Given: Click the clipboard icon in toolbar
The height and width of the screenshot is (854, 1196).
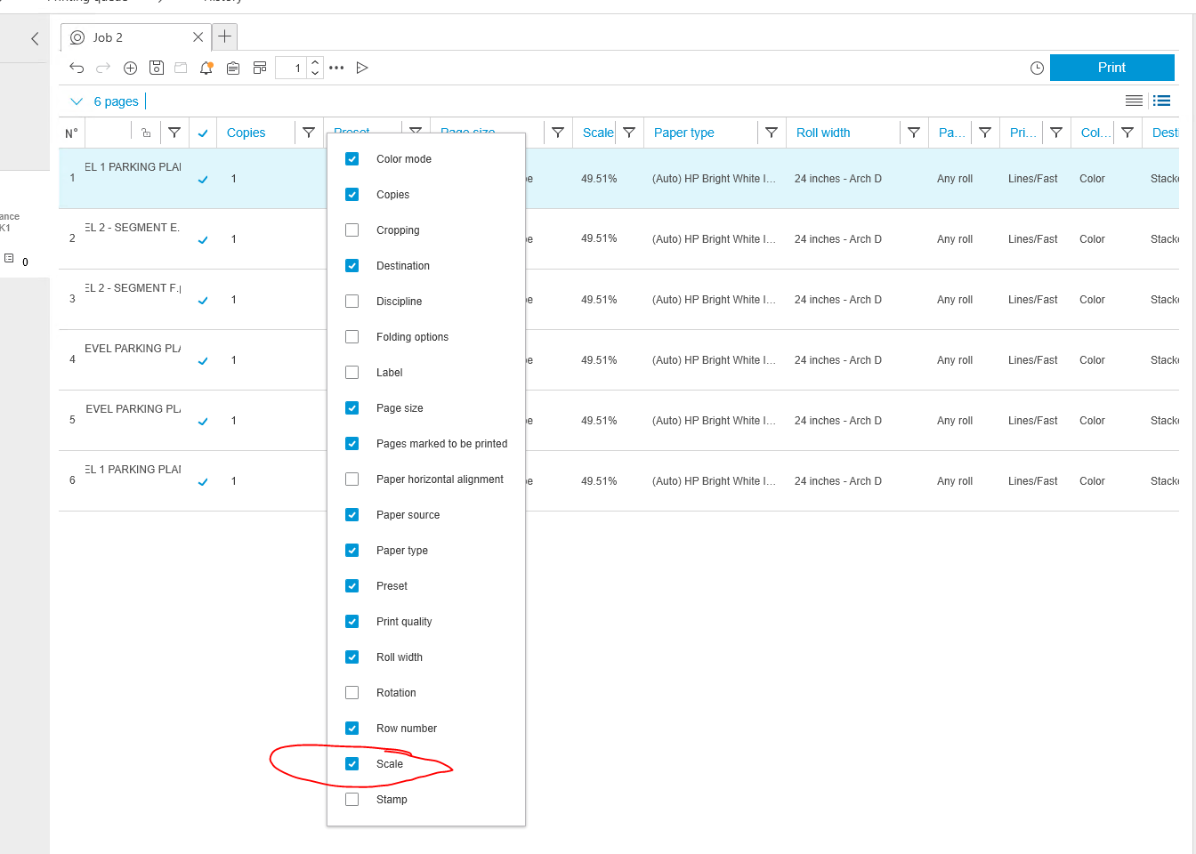Looking at the screenshot, I should pyautogui.click(x=233, y=68).
